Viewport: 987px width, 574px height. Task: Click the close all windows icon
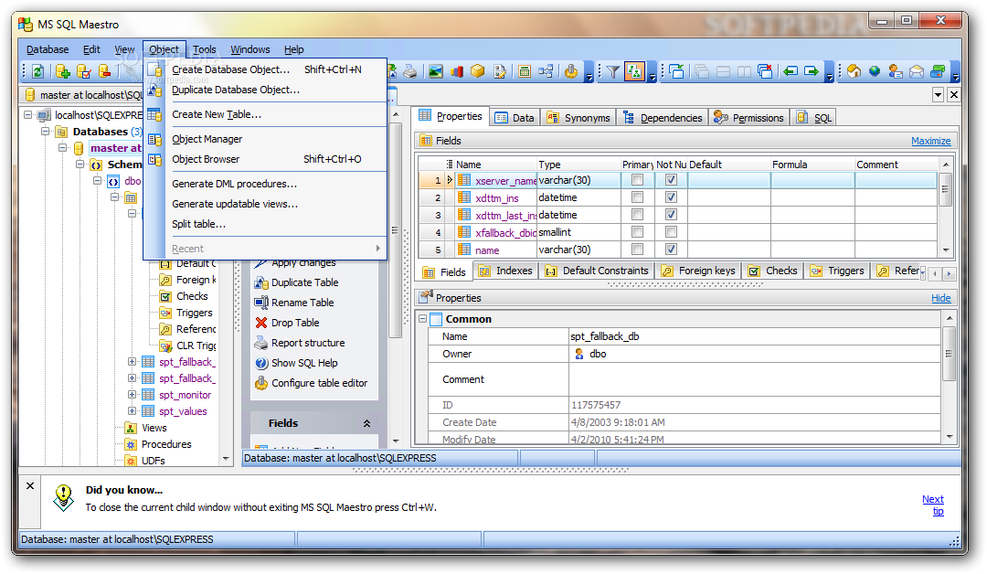tap(765, 71)
